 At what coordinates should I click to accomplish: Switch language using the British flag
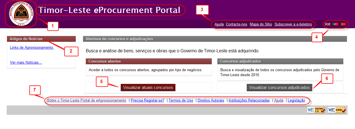click(328, 24)
